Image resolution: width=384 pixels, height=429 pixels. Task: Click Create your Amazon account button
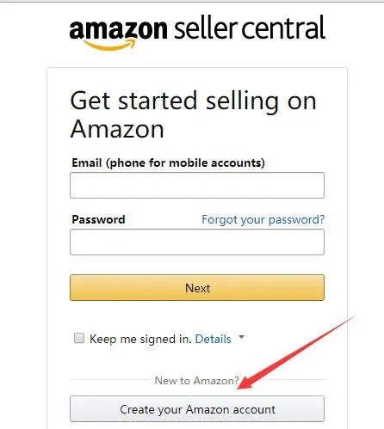coord(197,409)
